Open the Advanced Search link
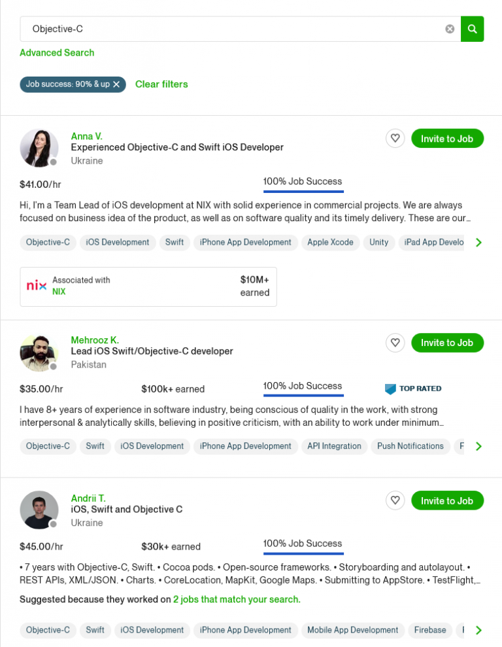The width and height of the screenshot is (502, 647). [57, 53]
